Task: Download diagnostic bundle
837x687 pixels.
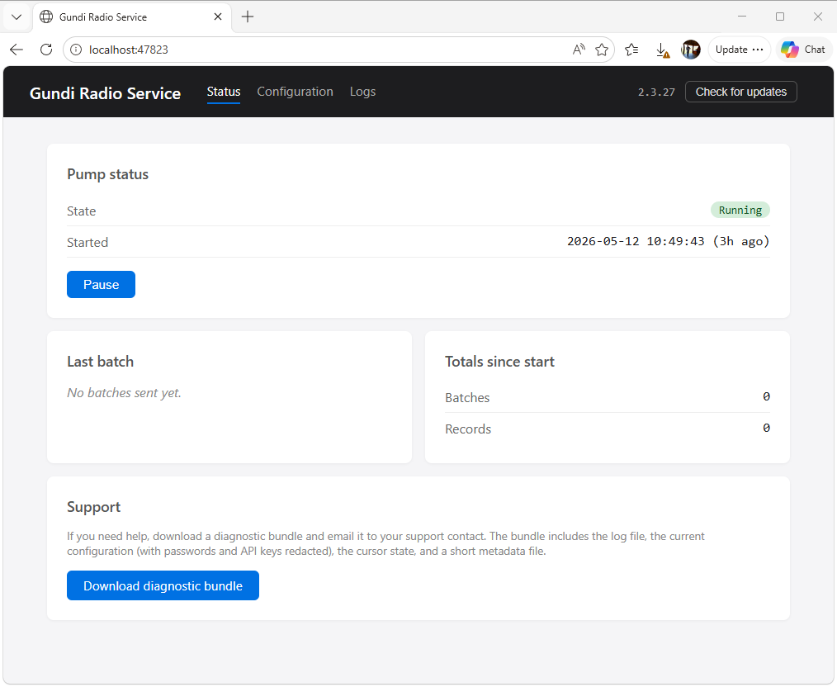Action: (163, 585)
